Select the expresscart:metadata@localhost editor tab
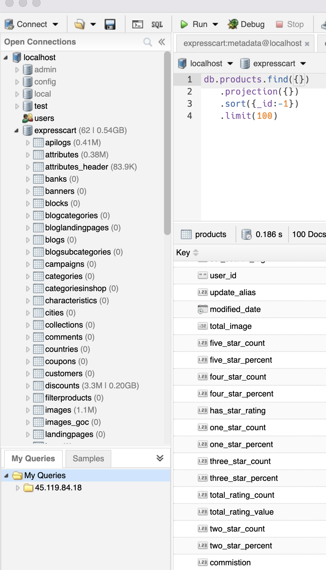The width and height of the screenshot is (326, 570). [245, 43]
